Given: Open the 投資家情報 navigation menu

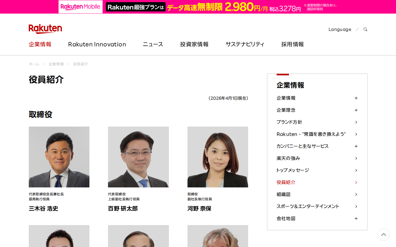Looking at the screenshot, I should pyautogui.click(x=194, y=44).
